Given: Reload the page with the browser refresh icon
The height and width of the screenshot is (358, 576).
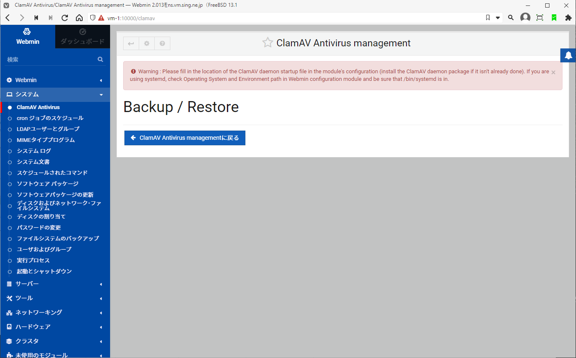Looking at the screenshot, I should [x=65, y=18].
